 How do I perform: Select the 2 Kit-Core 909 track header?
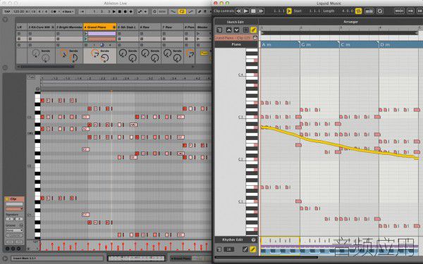(40, 27)
